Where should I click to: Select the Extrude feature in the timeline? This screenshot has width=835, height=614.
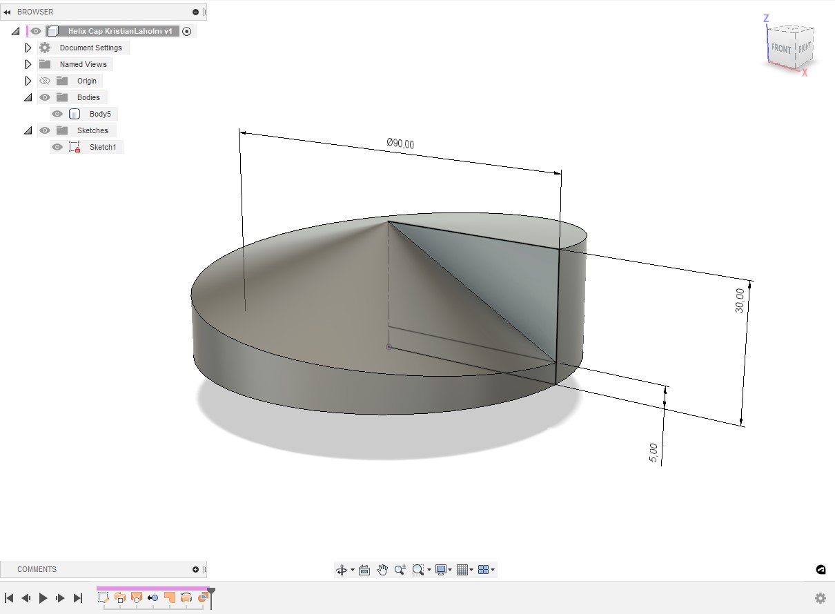coord(121,597)
